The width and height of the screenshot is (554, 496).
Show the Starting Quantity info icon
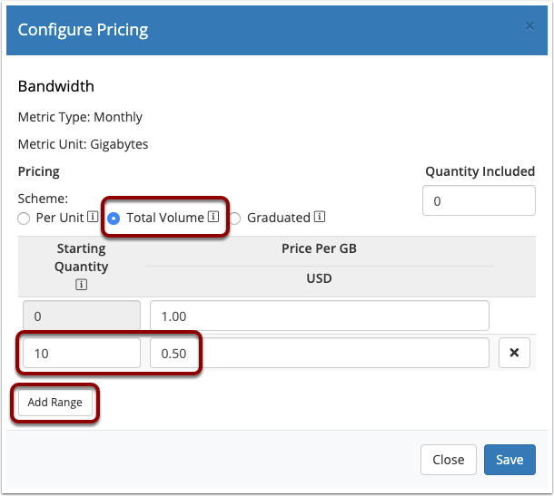tap(81, 285)
